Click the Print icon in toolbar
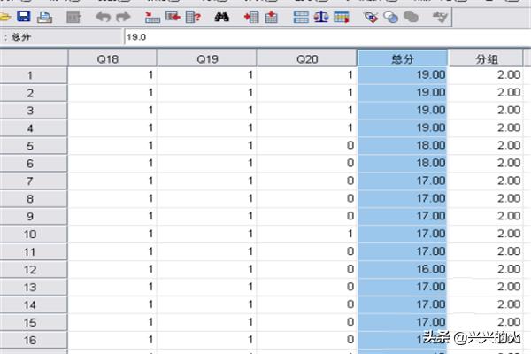Screen dimensions: 531x354 [x=44, y=17]
